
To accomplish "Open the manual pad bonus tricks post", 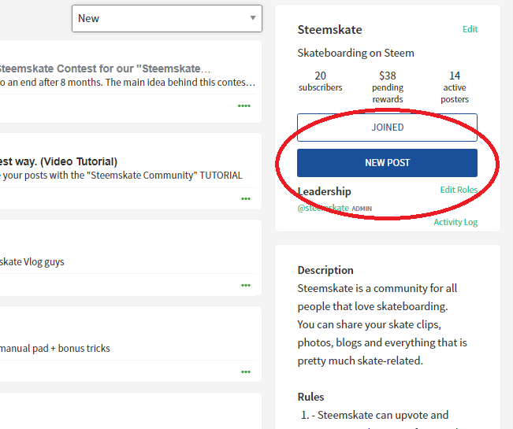I will 55,348.
